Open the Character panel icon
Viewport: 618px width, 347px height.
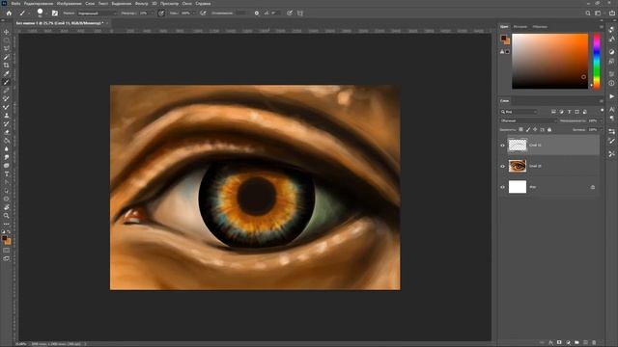click(611, 109)
